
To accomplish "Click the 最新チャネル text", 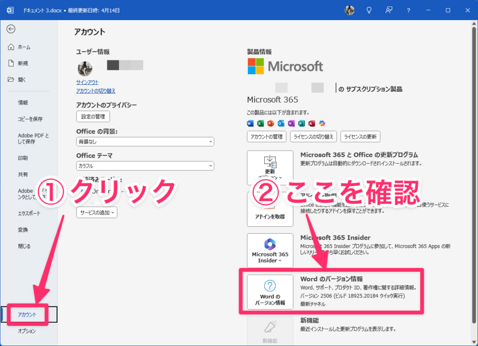I will [x=313, y=304].
